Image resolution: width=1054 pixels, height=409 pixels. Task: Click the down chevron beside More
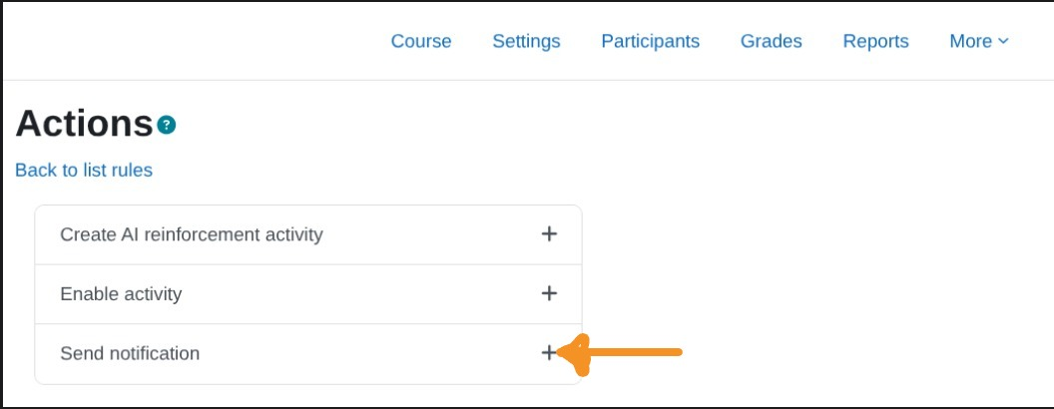pyautogui.click(x=1004, y=41)
